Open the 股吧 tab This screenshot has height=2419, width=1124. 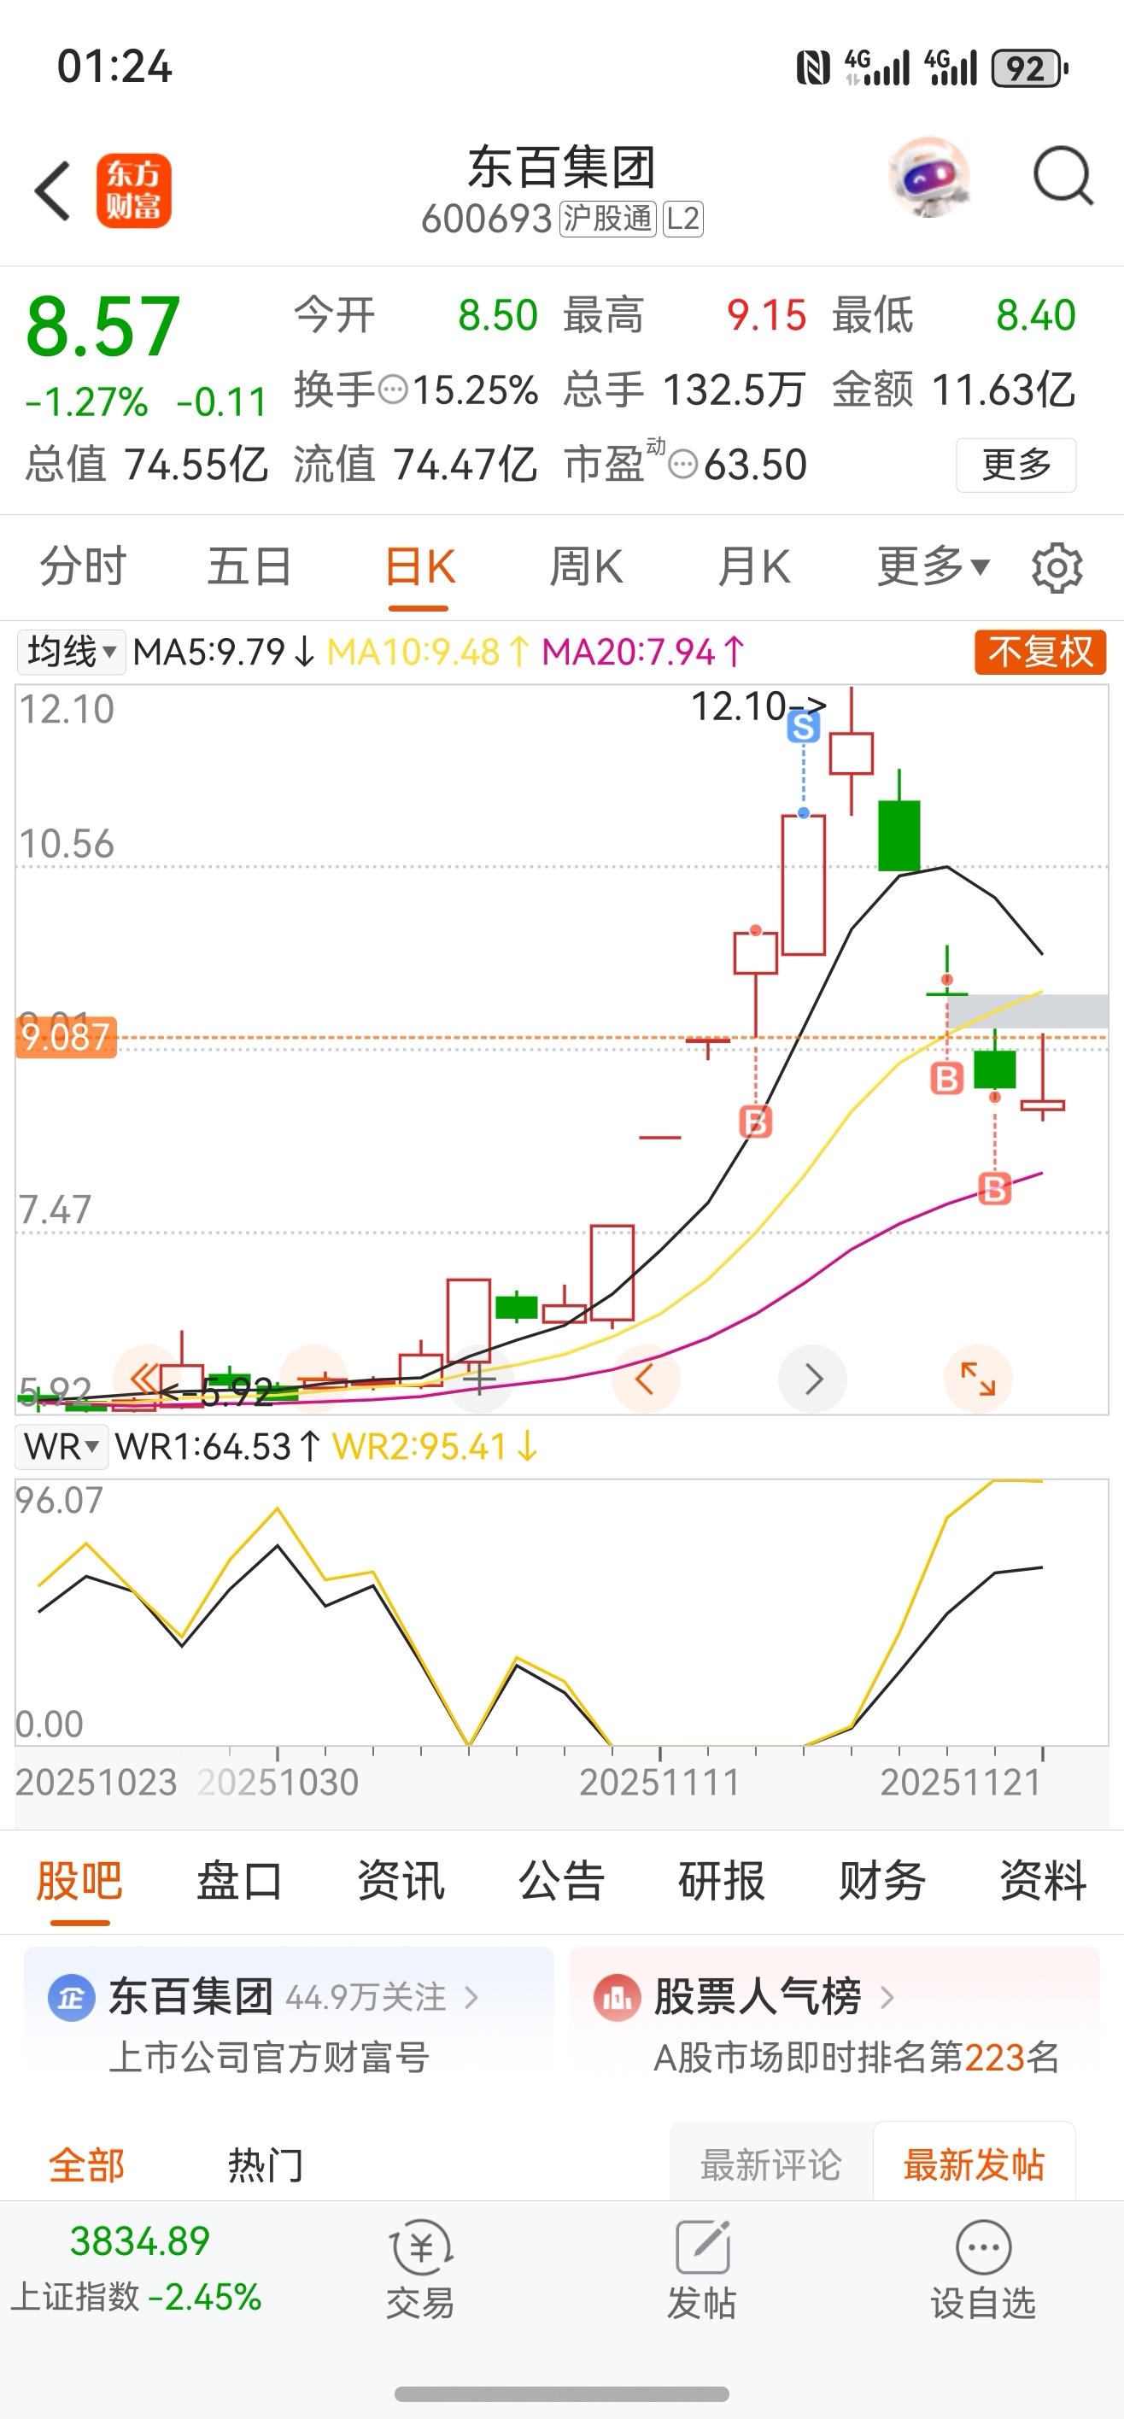[x=79, y=1881]
